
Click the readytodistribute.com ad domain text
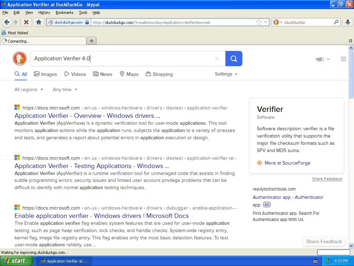click(x=274, y=189)
